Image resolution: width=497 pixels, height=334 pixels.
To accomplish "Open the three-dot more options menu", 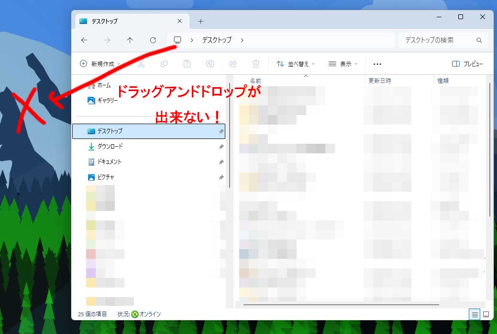I will pyautogui.click(x=377, y=64).
